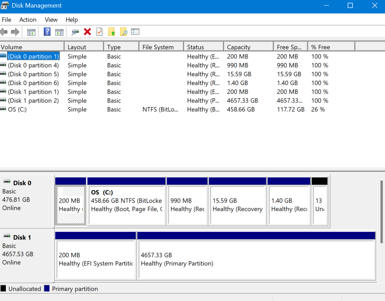
Task: Toggle the Show/Hide Console Tree icon
Action: click(31, 32)
